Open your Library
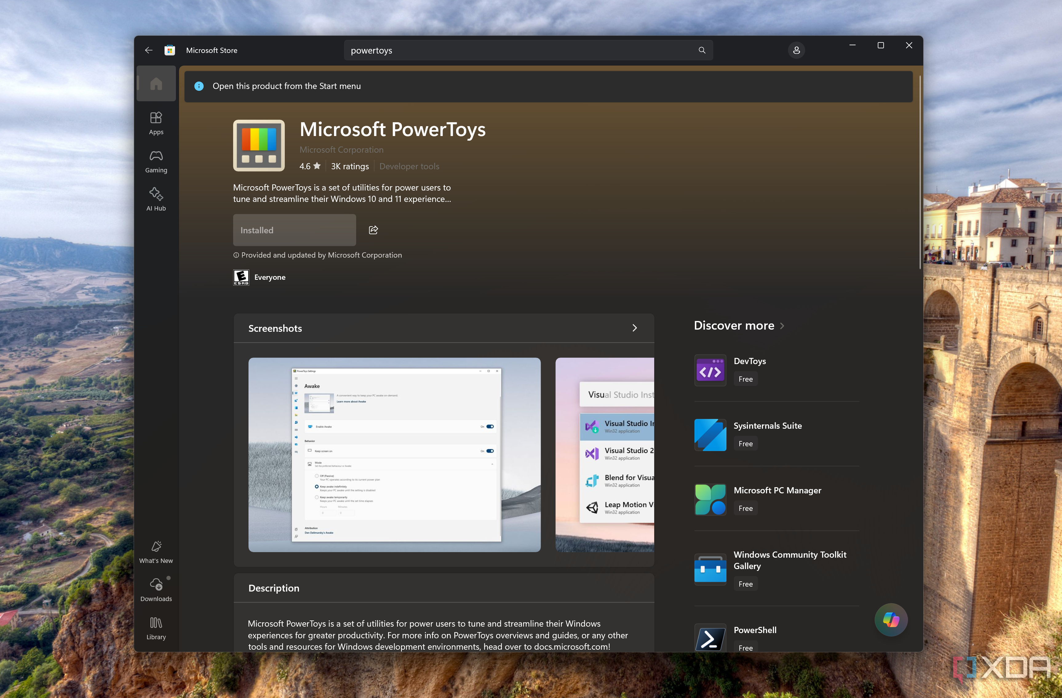The image size is (1062, 698). click(156, 628)
